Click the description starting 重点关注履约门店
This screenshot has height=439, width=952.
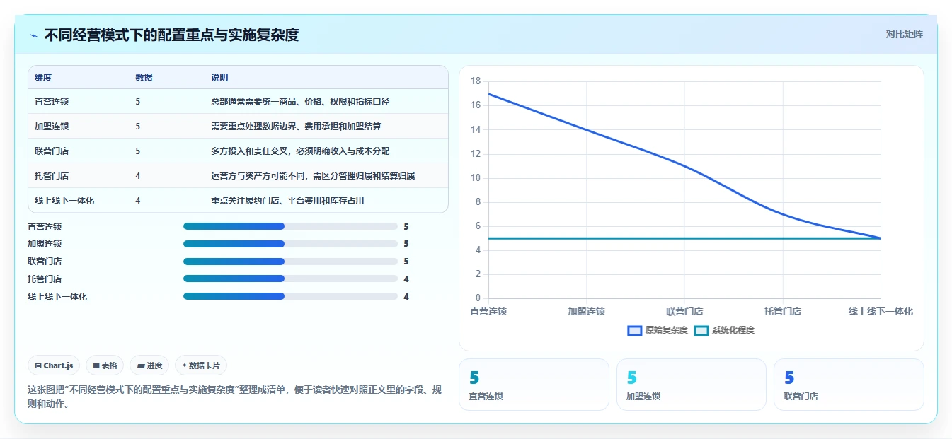click(287, 201)
